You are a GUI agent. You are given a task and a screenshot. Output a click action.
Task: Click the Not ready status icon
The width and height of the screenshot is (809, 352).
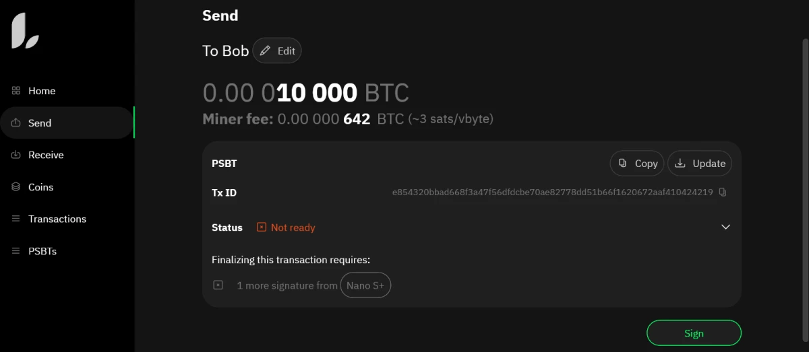click(x=262, y=227)
